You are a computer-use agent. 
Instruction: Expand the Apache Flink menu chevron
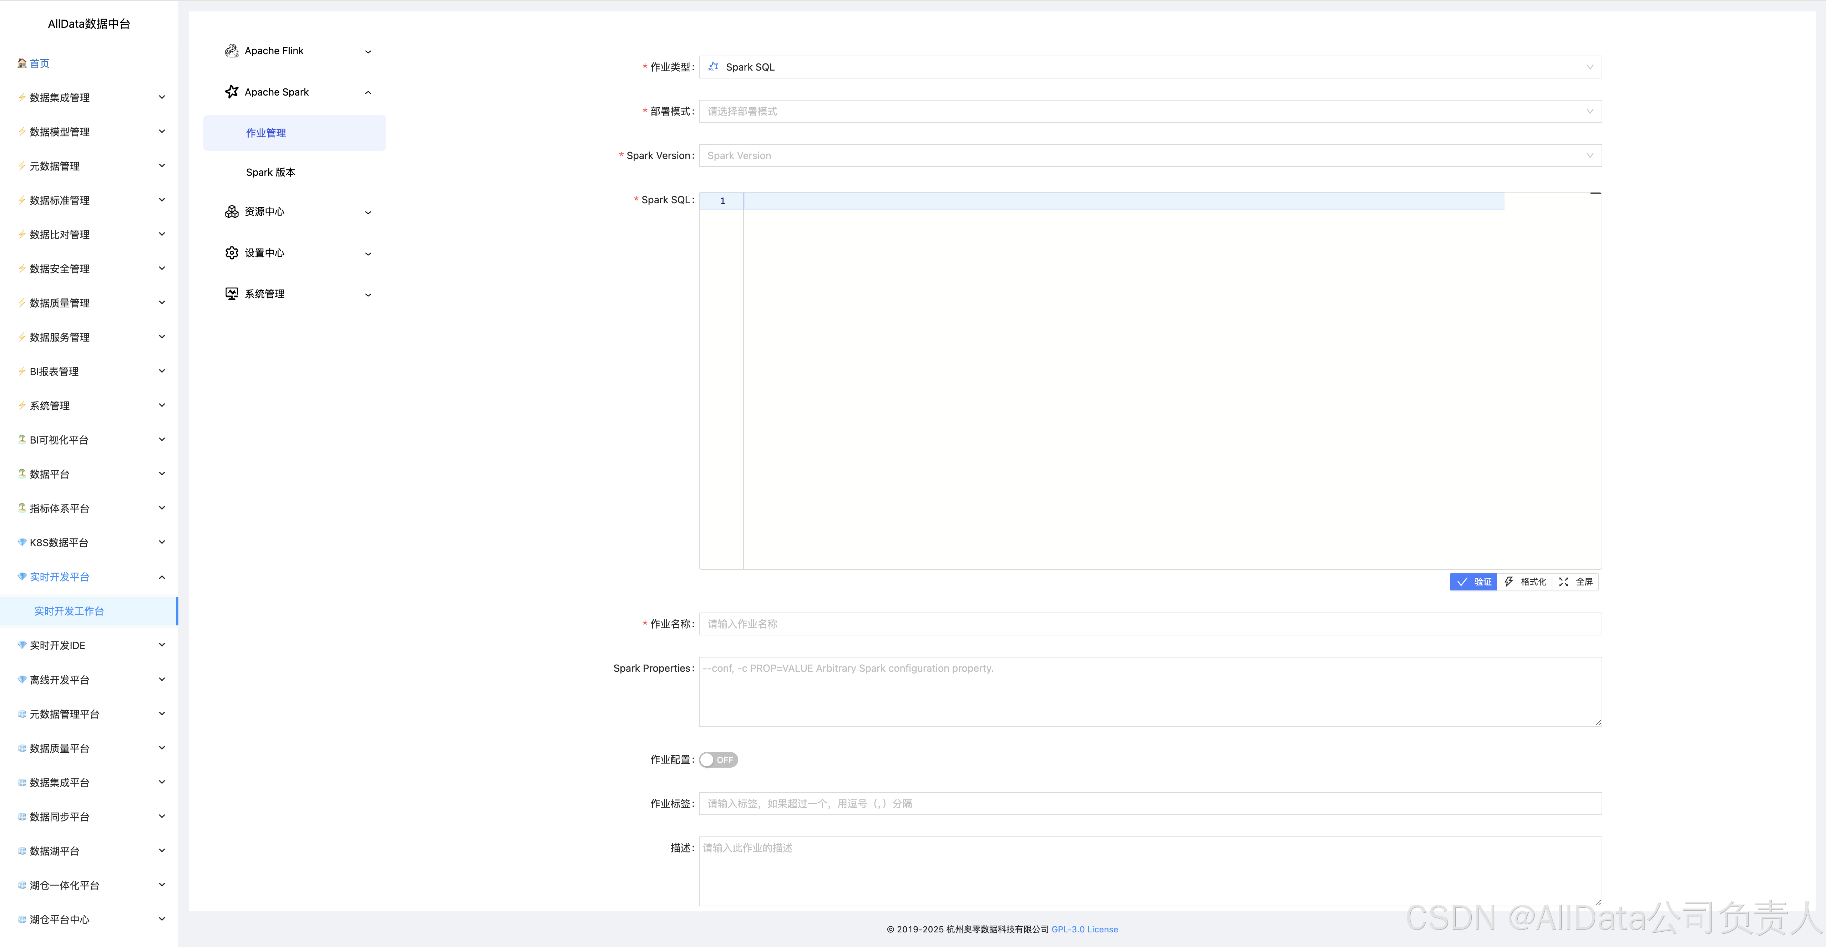pos(368,52)
